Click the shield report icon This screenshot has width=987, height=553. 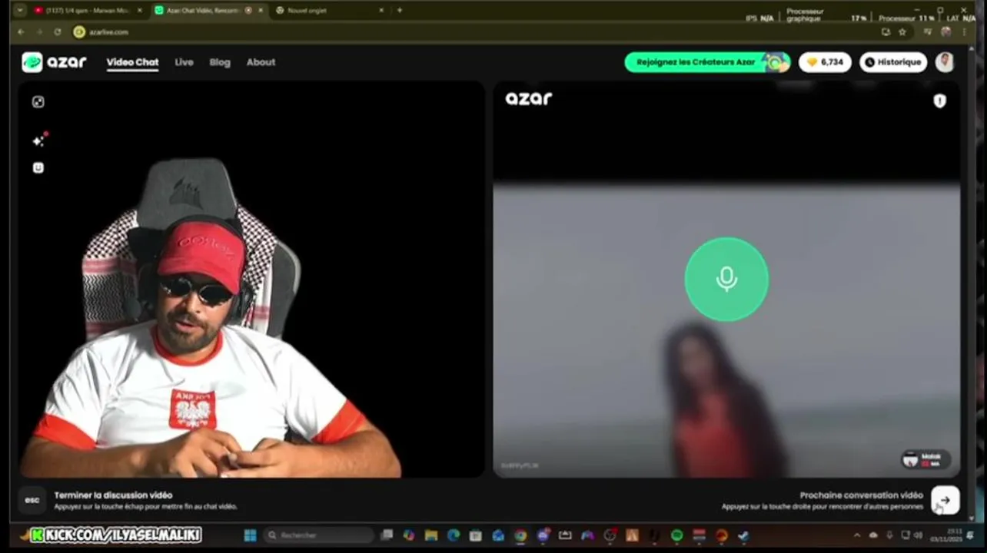click(939, 101)
